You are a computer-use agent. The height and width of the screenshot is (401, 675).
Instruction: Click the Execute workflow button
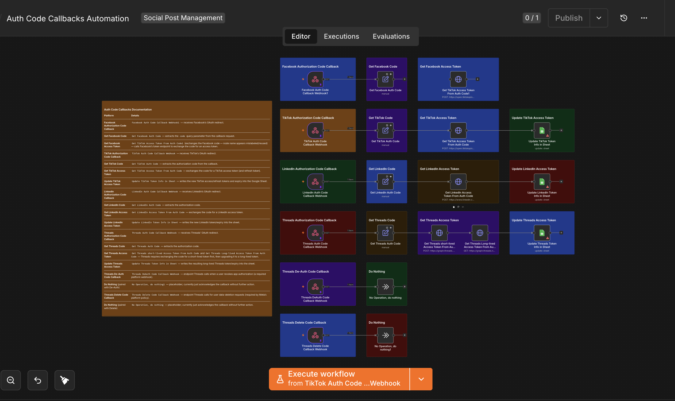[339, 379]
